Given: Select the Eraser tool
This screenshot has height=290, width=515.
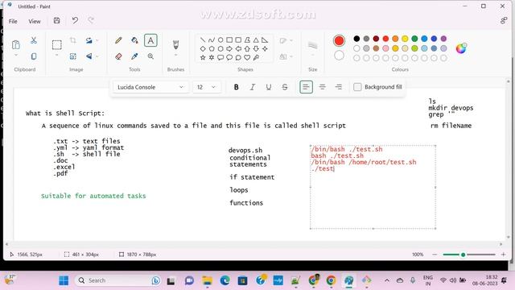Looking at the screenshot, I should tap(118, 56).
